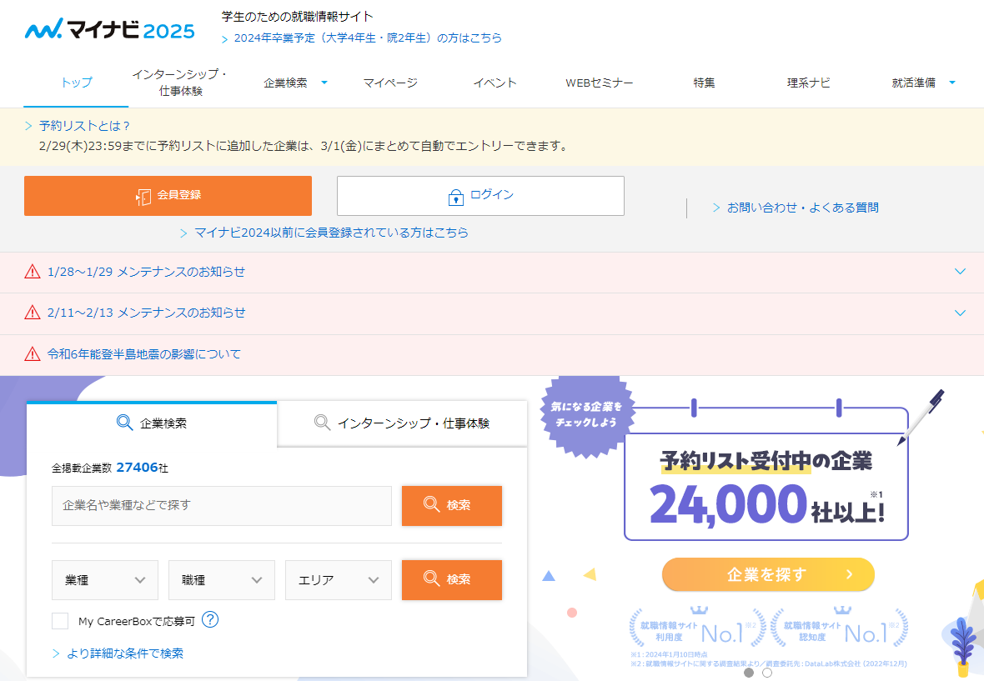Open the 企業検索 navigation menu
Viewport: 984px width, 681px height.
point(295,83)
